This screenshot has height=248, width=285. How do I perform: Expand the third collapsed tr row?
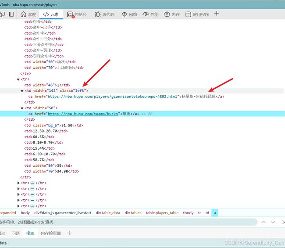click(x=18, y=194)
